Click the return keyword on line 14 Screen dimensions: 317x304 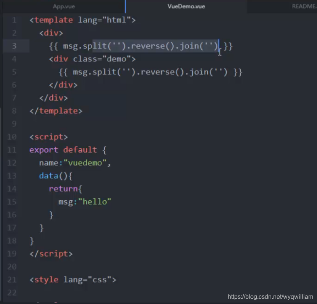tap(63, 189)
